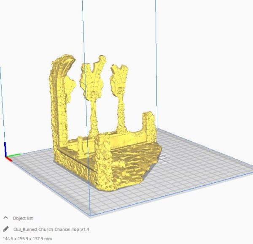
Task: Click the blue Z axis indicator
Action: 5,149
